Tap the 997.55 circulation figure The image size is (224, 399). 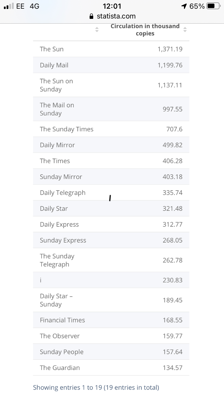[172, 109]
